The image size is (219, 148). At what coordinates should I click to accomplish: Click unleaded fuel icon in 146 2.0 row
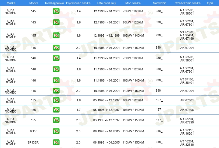point(56,91)
